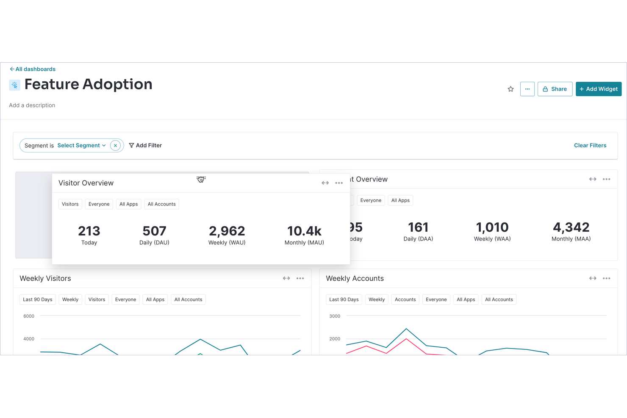
Task: Click the Everyone tag in Weekly Accounts
Action: tap(436, 299)
